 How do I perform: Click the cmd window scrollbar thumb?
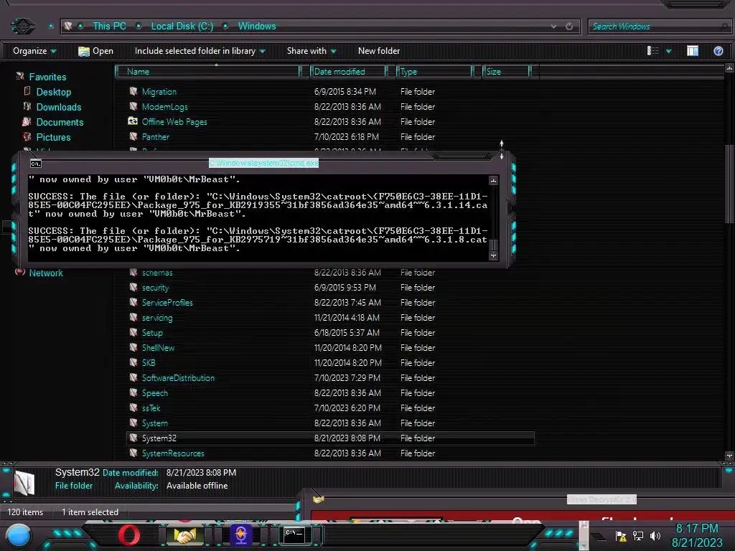tap(493, 245)
